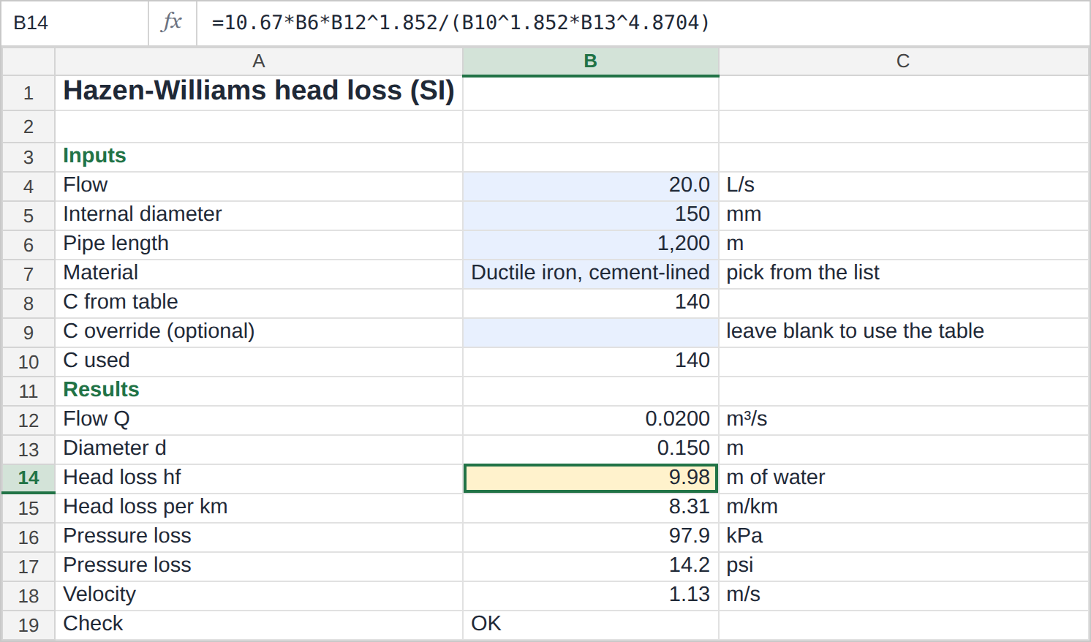Click the 'm of water' unit cell
This screenshot has height=642, width=1091.
tap(904, 478)
